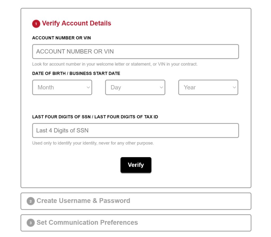
Task: Click the chevron arrow in Day selector
Action: pos(161,87)
